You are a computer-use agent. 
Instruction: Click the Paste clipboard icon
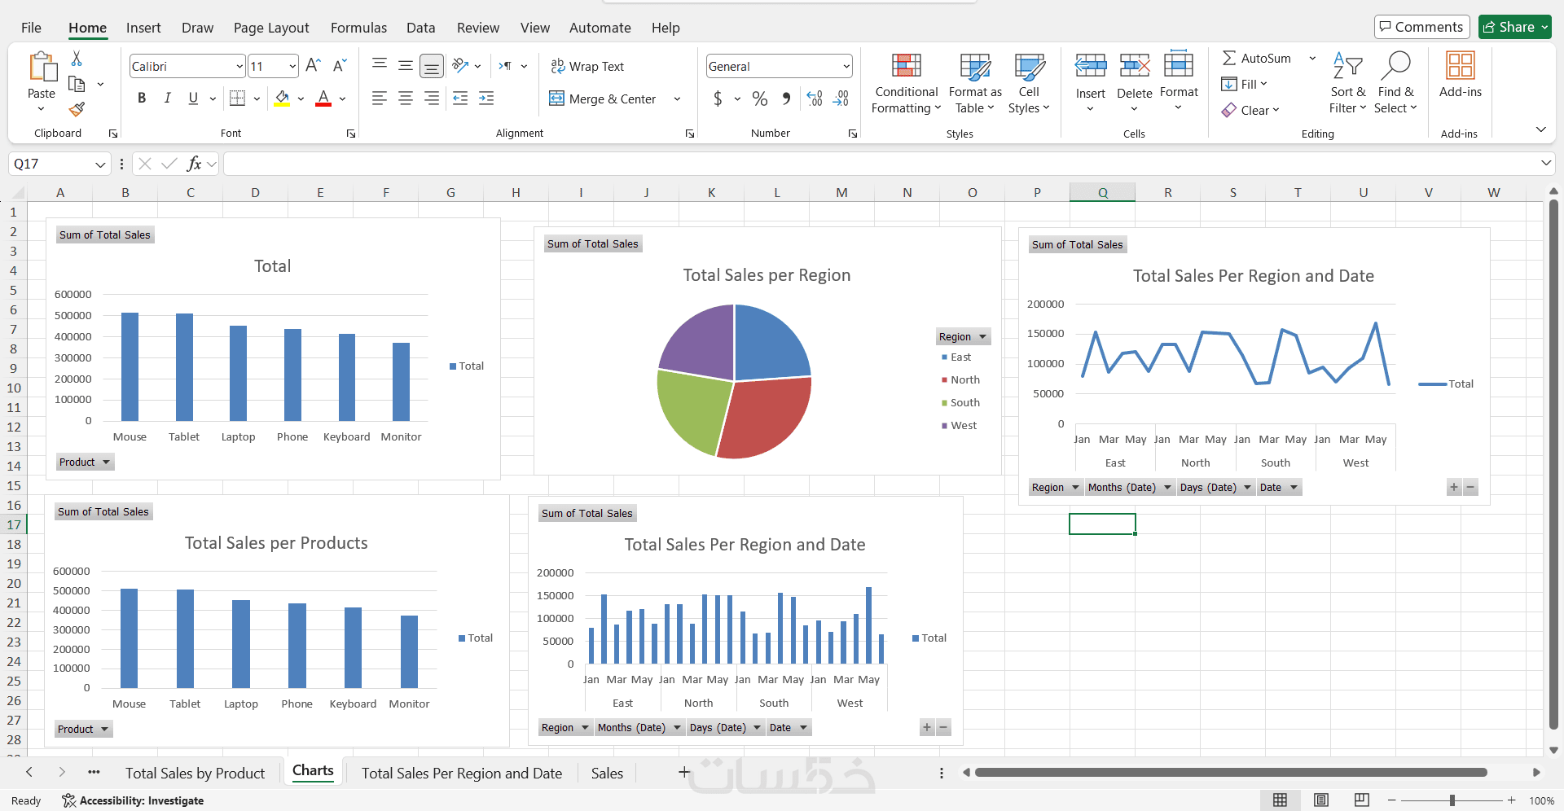(x=42, y=67)
